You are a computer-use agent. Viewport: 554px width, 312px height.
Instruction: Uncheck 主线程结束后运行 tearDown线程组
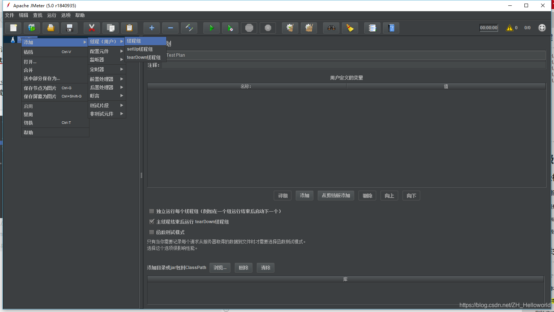[152, 222]
